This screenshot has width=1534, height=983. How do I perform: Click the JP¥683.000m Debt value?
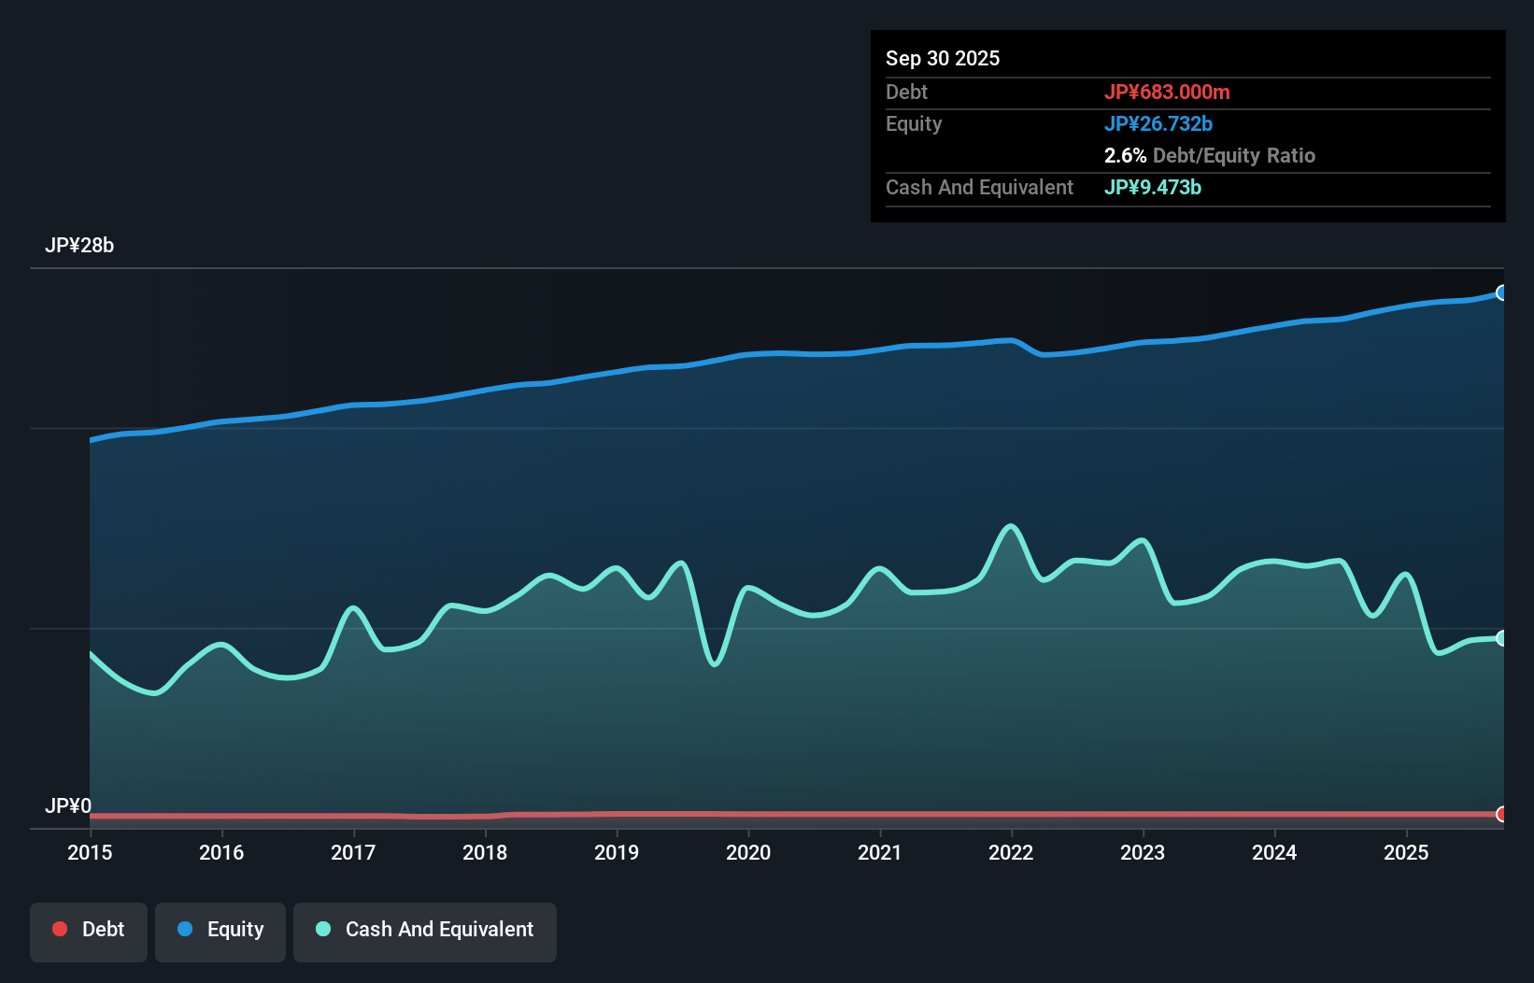pos(1169,92)
